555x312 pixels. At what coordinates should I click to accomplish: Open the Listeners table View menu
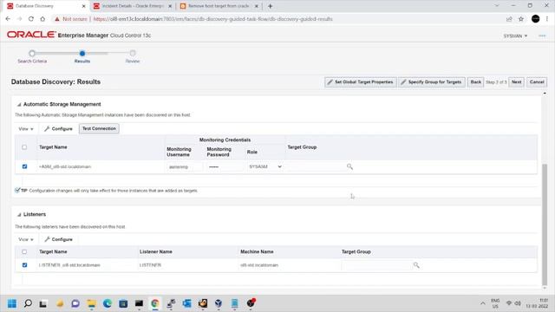26,239
